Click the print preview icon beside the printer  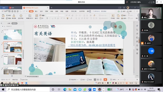18,11
